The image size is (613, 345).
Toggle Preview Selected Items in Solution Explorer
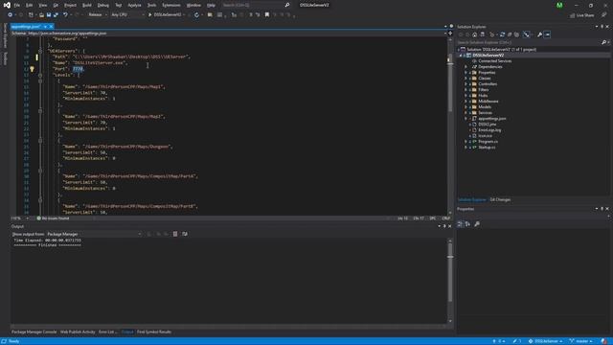coord(547,34)
